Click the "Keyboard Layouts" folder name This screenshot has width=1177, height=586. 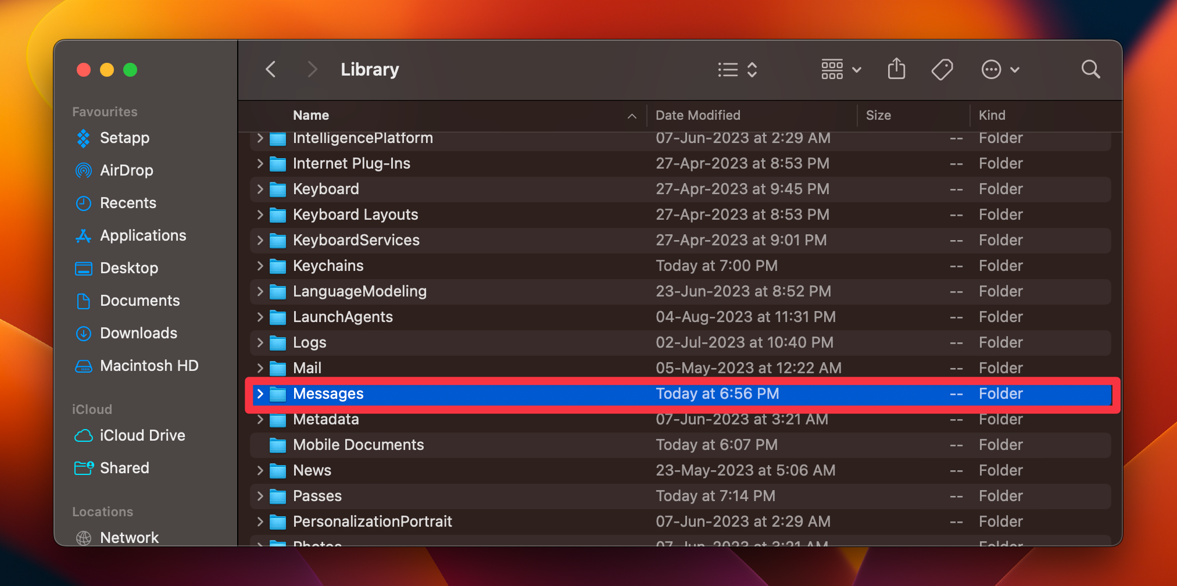356,215
